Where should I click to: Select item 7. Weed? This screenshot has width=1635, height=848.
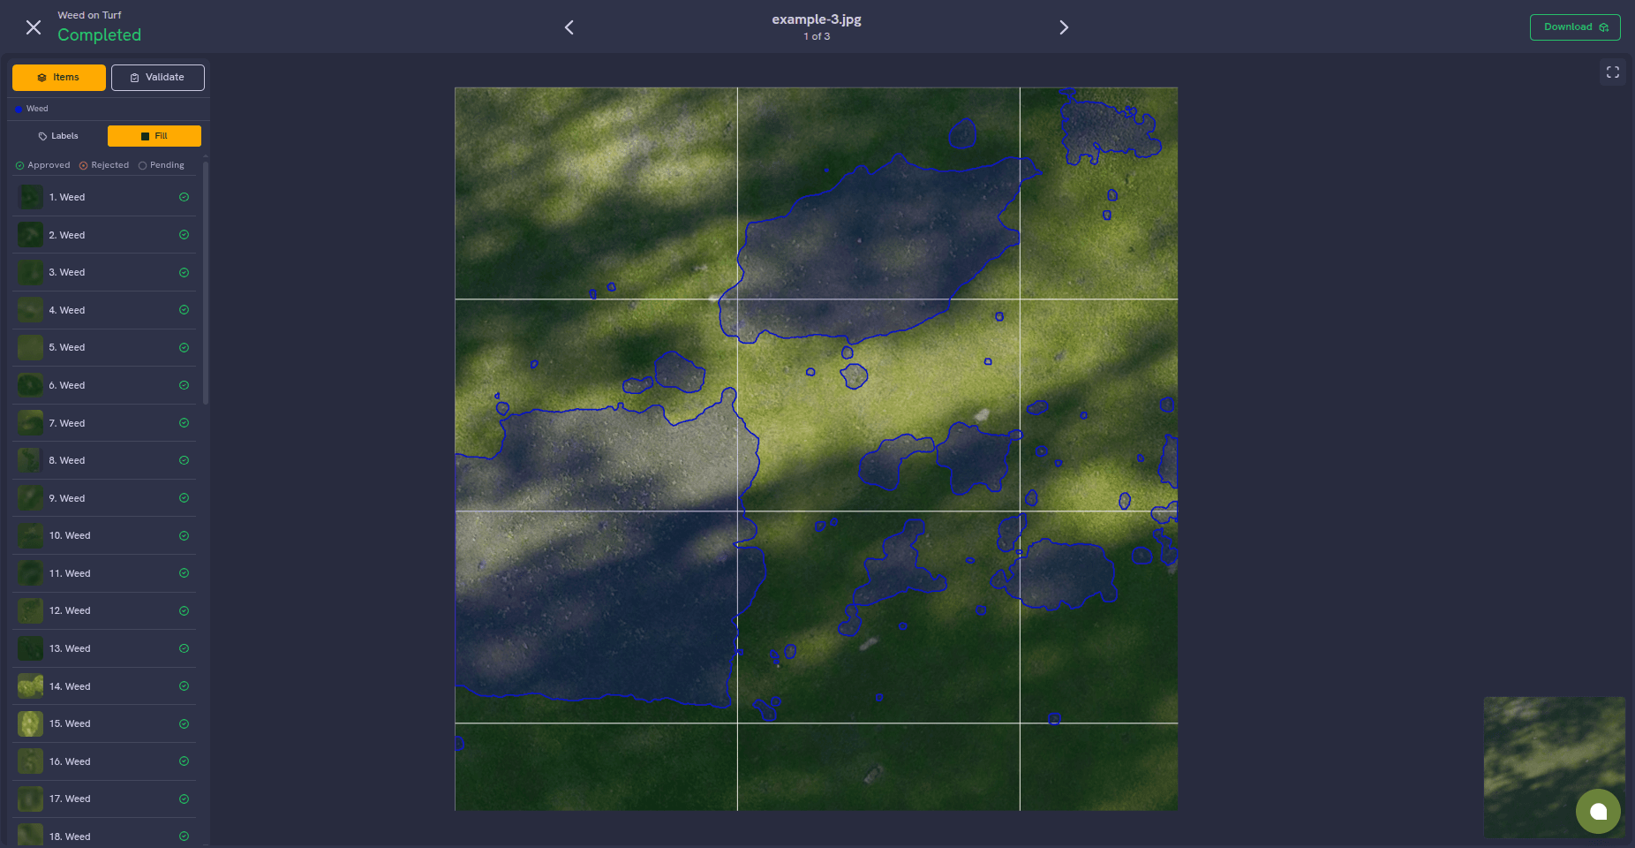pos(104,423)
